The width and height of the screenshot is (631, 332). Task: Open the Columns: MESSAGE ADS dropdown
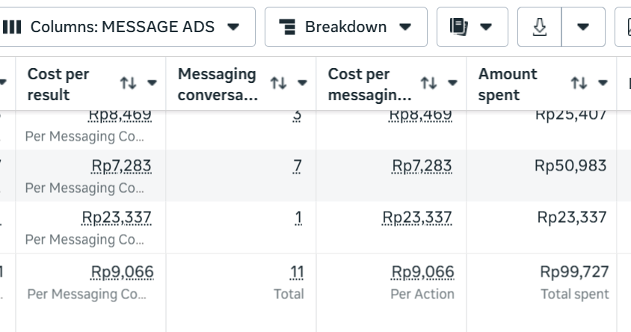[123, 27]
